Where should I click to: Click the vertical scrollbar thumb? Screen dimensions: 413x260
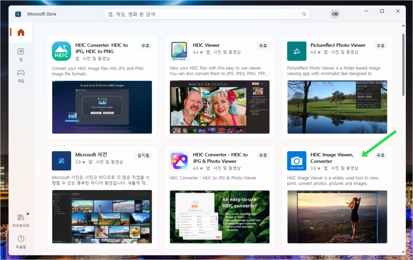coord(403,65)
